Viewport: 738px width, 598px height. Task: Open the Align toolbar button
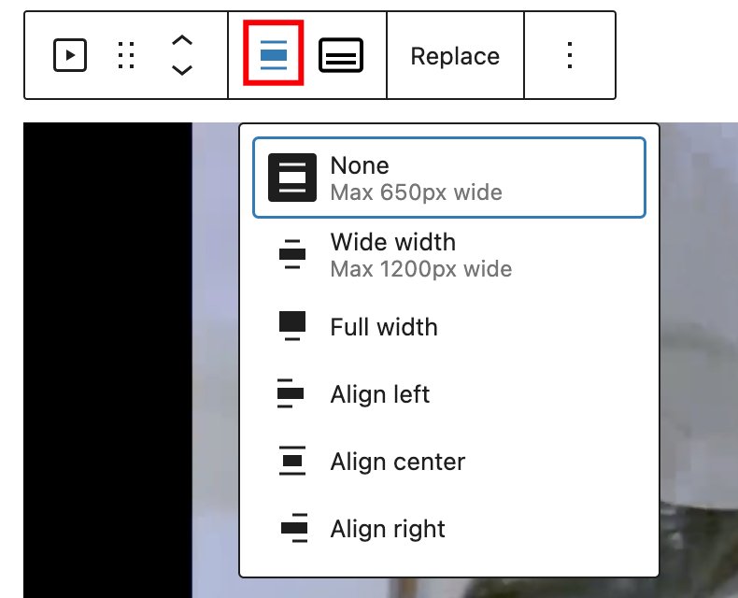coord(274,55)
